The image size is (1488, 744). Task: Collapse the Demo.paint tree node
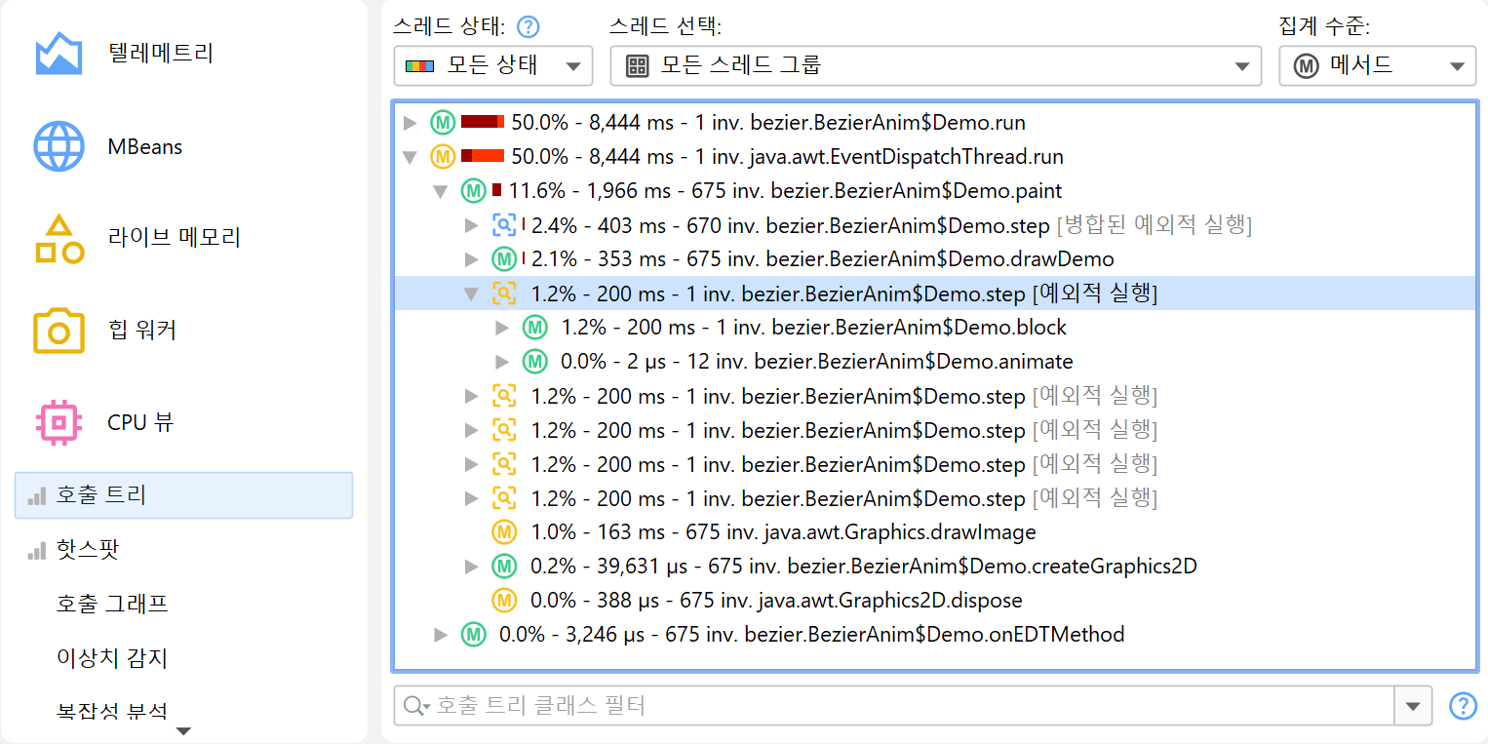(x=441, y=191)
